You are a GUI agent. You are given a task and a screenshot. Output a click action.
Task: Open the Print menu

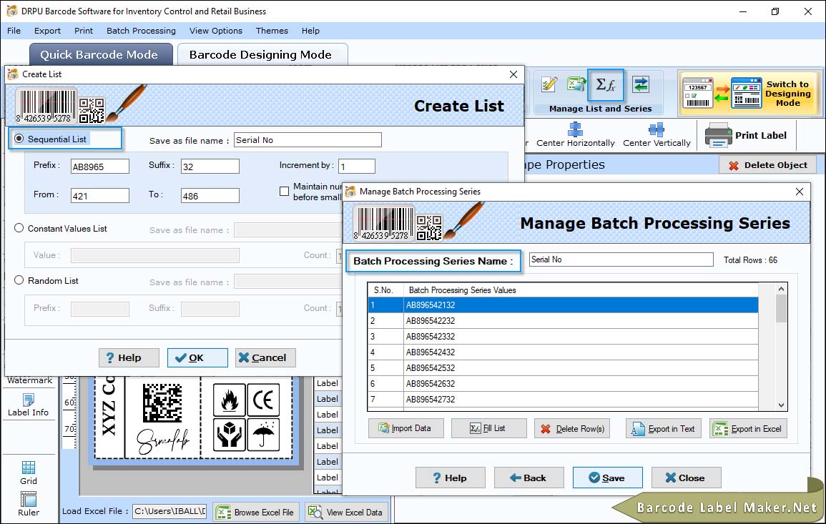coord(83,31)
